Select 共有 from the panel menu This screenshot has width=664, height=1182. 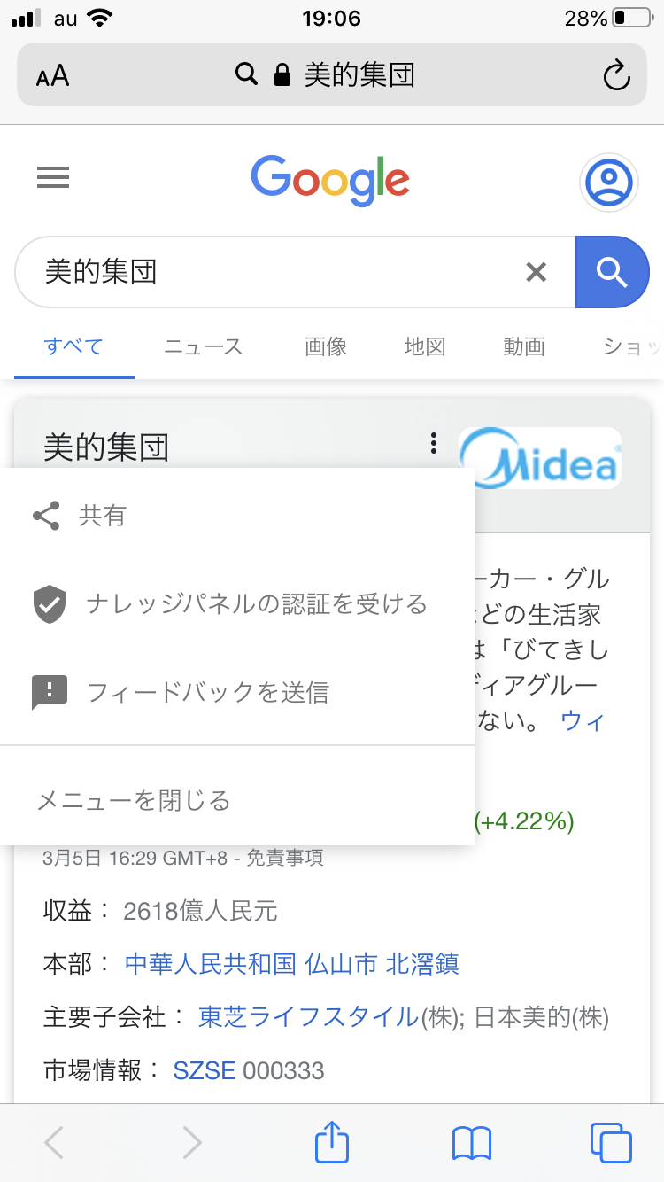[x=102, y=516]
